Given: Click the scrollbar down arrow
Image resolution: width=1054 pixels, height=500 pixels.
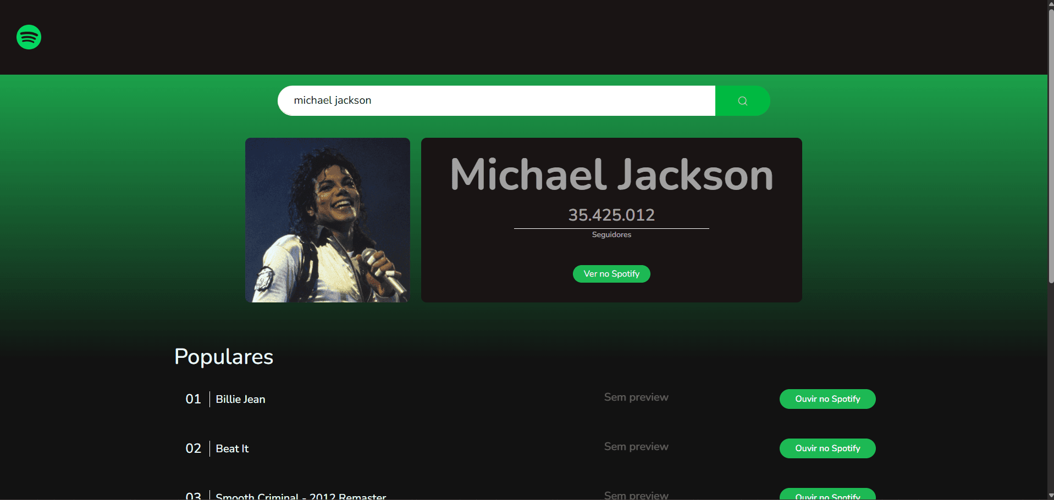Looking at the screenshot, I should (1050, 497).
